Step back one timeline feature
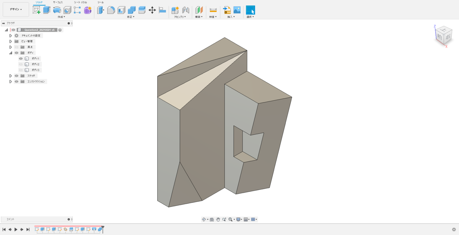The height and width of the screenshot is (235, 459). coord(10,229)
